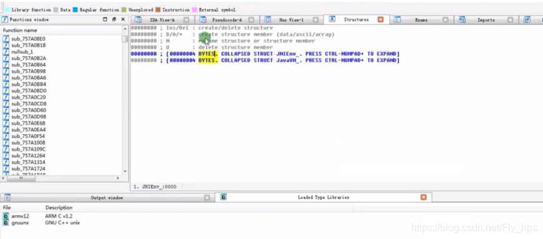The image size is (543, 239).
Task: Select the collapsed JavaVM_ struct line
Action: [x=266, y=60]
